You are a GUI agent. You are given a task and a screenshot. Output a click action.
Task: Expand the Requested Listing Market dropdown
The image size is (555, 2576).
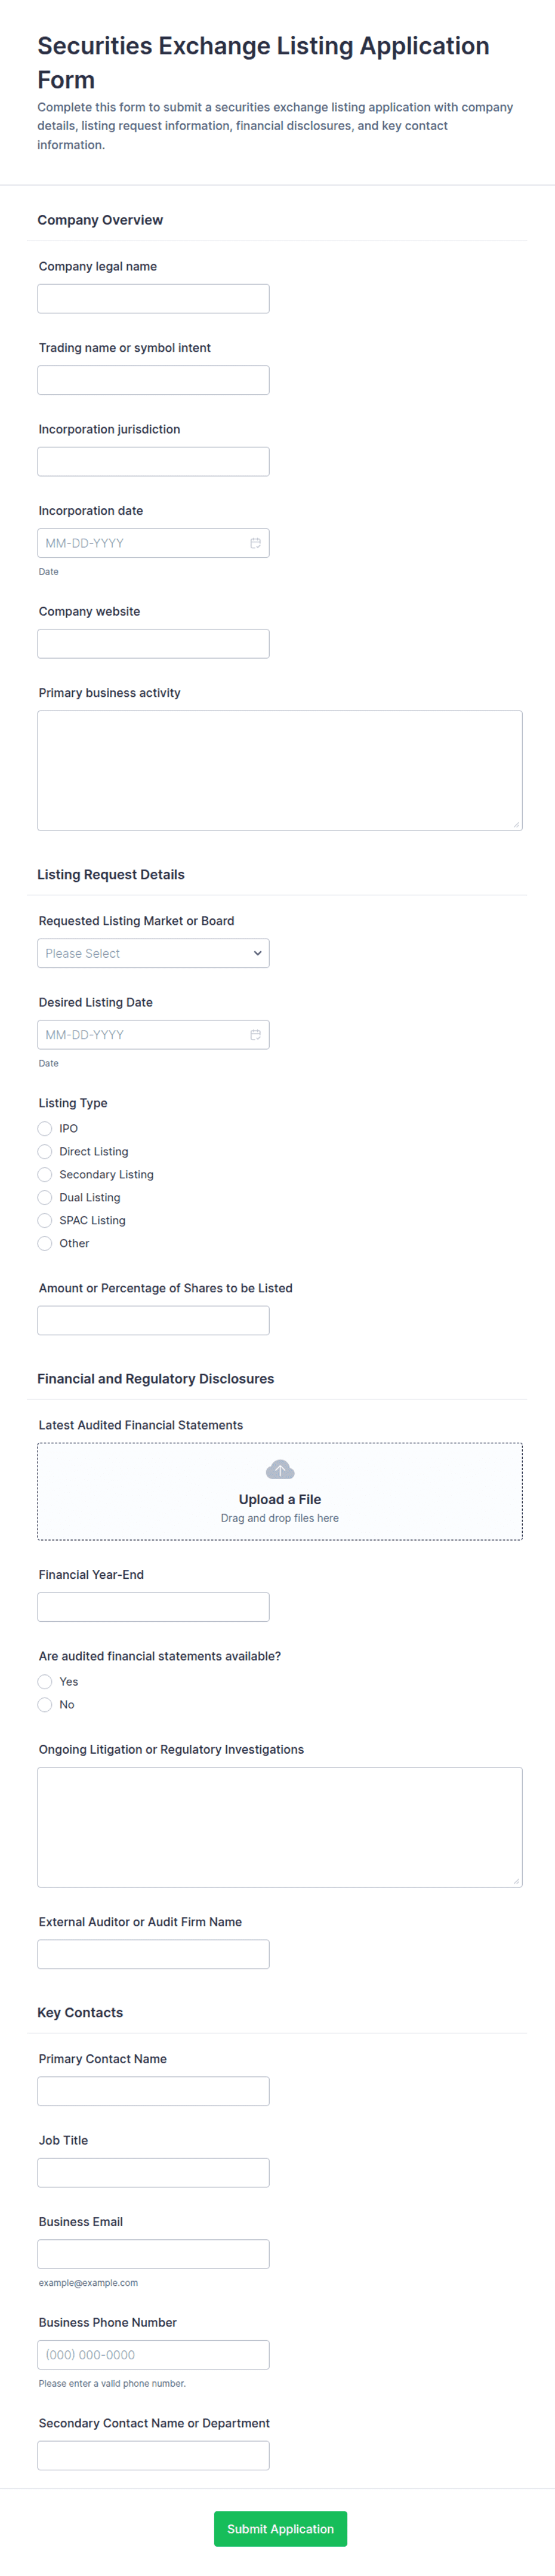[x=153, y=953]
